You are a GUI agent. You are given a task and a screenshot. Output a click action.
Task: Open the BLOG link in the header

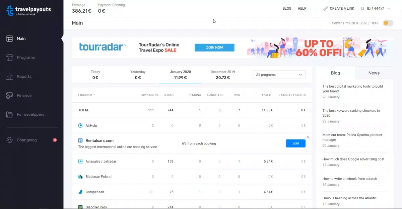point(287,9)
